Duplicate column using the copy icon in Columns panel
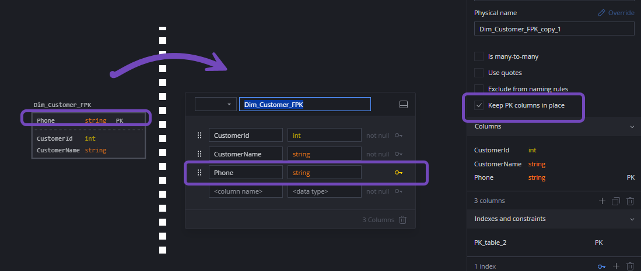This screenshot has height=271, width=641. coord(616,201)
